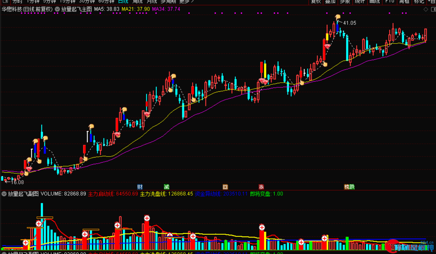Click the 多股 toolbar button
Screen dimensions: 436x254
(345, 2)
